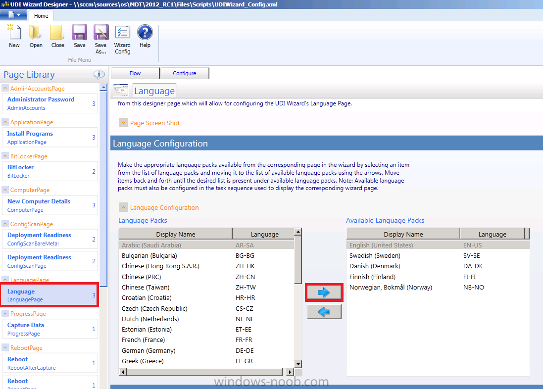Click Language Packs horizontal scroll right arrow

pos(290,372)
